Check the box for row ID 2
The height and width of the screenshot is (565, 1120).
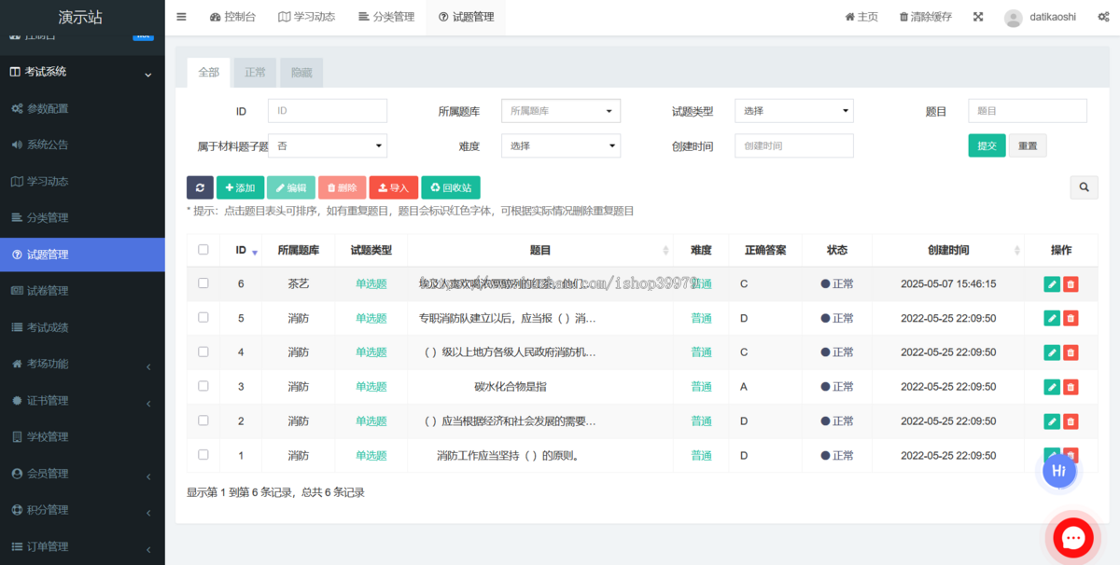203,420
